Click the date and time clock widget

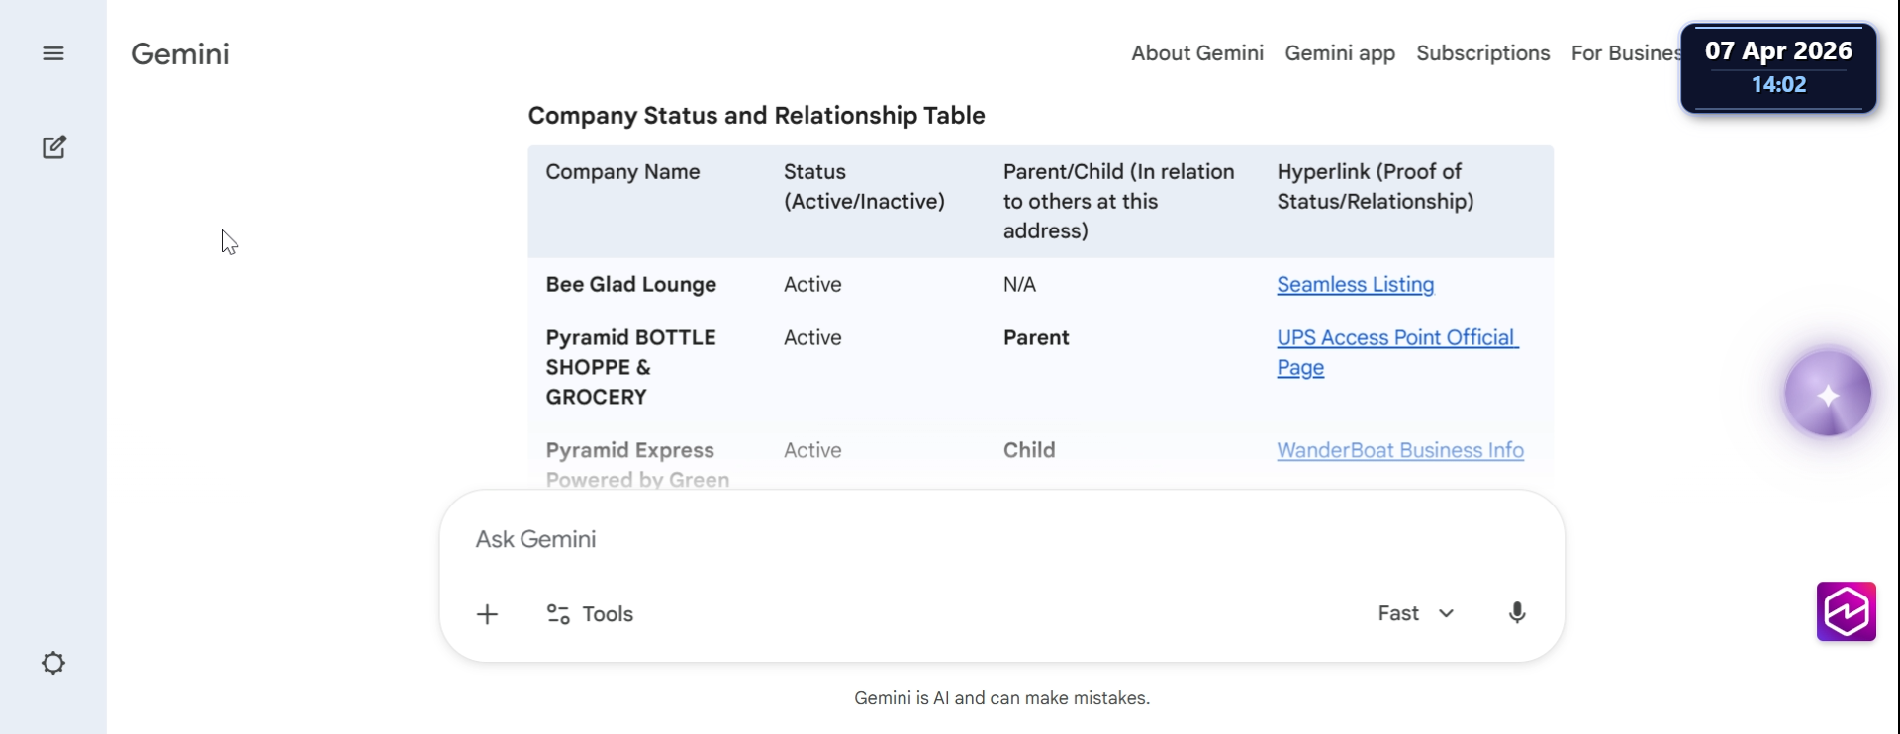click(1778, 67)
